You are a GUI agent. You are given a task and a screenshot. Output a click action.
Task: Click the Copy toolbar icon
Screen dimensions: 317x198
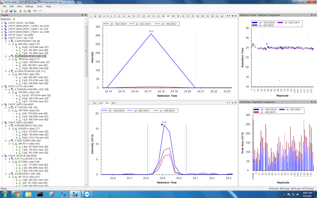(x=25, y=11)
